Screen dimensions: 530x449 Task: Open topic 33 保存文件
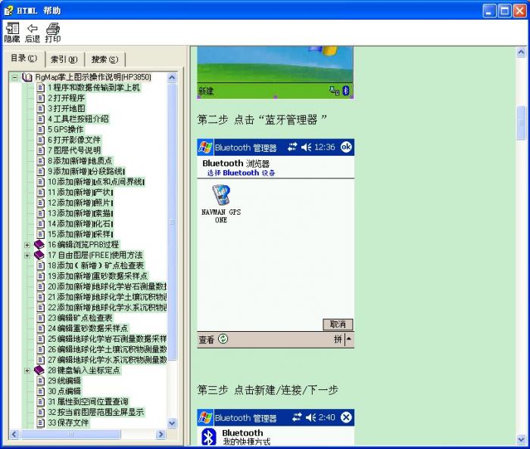click(x=68, y=423)
